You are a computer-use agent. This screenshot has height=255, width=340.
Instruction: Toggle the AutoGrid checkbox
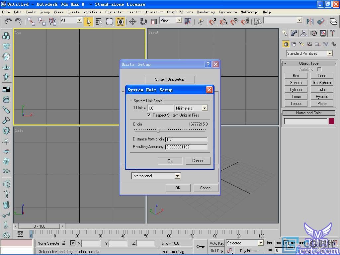319,69
